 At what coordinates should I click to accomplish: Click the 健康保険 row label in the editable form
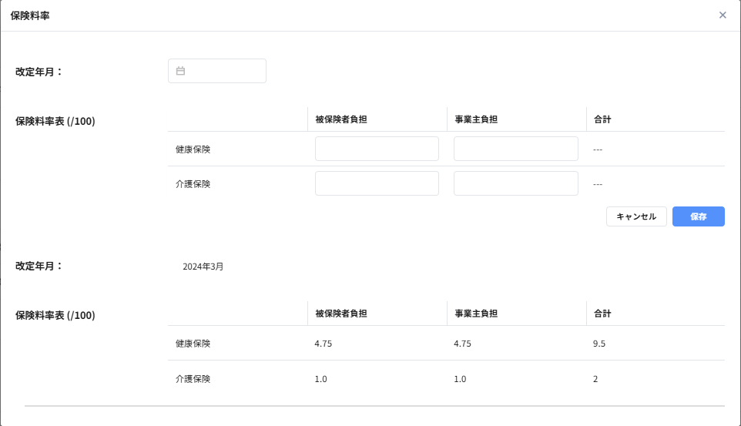(193, 149)
